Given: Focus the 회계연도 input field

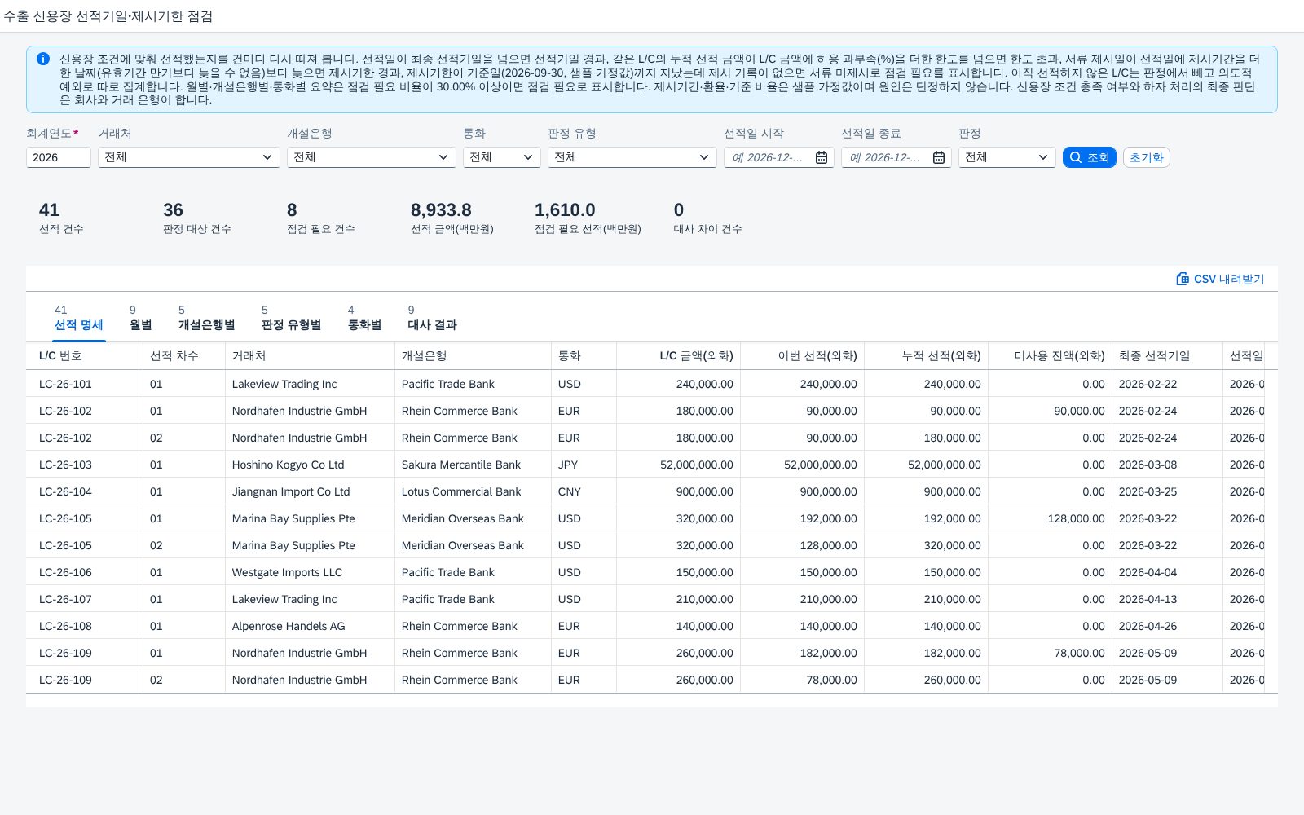Looking at the screenshot, I should point(59,157).
